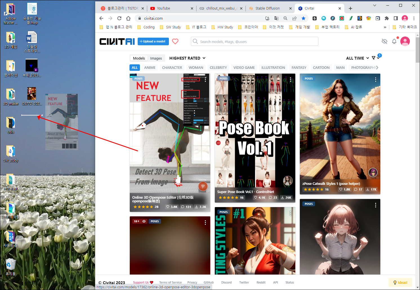
Task: Select the 3D_maker desktop folder
Action: click(10, 97)
